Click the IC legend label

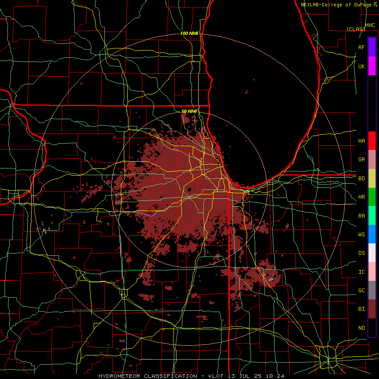(x=362, y=272)
